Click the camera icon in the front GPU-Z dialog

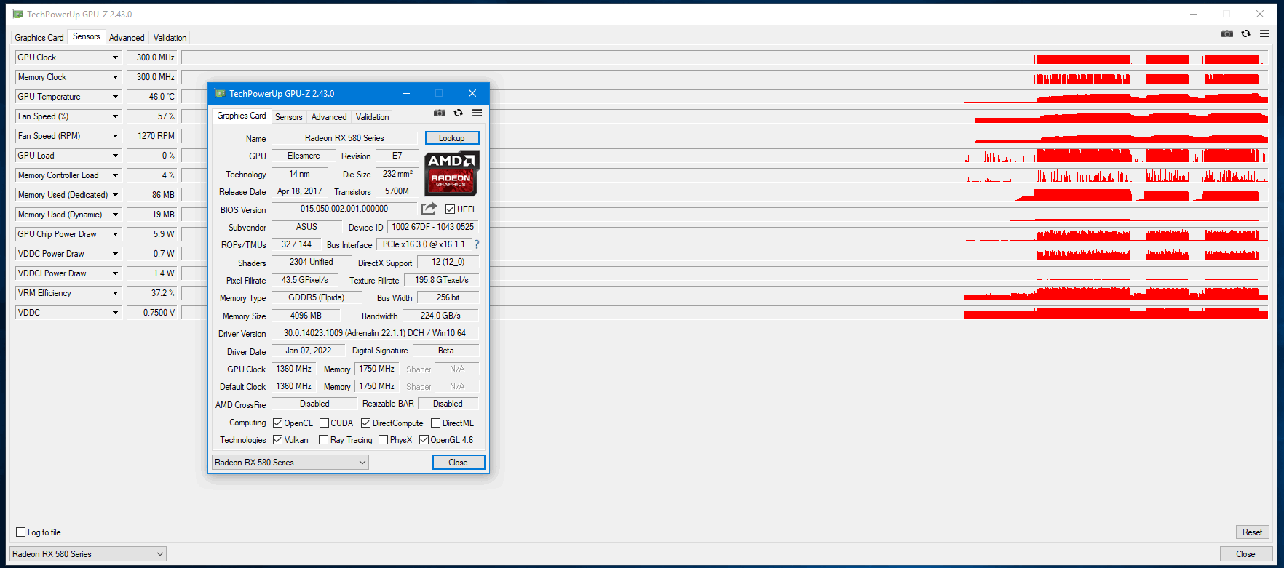440,113
